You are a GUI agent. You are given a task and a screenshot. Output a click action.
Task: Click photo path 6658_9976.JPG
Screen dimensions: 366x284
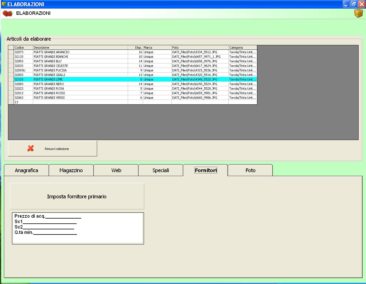(200, 61)
